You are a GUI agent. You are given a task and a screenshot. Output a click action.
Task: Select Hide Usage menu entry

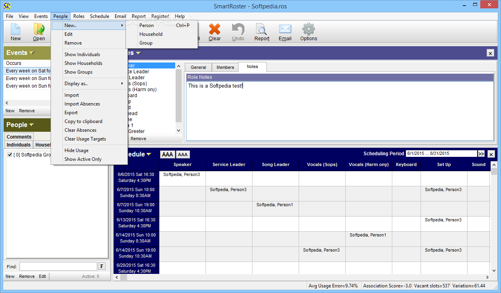tap(89, 150)
